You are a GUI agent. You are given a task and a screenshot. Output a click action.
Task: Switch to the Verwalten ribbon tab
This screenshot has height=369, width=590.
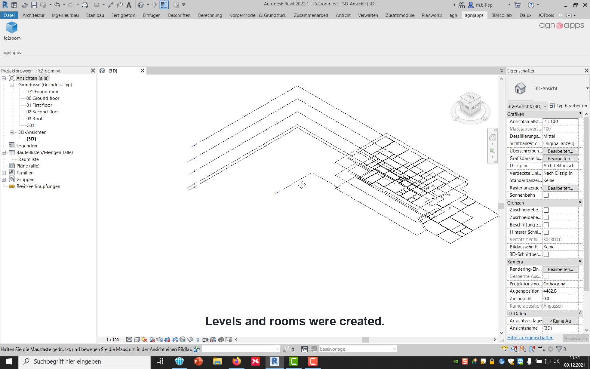(368, 15)
